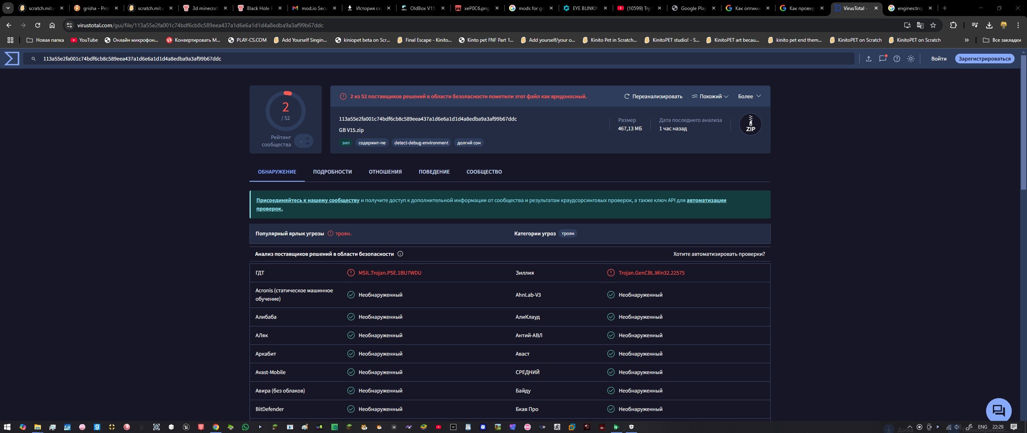Click the ZIP file type icon
Image resolution: width=1027 pixels, height=433 pixels.
[750, 124]
